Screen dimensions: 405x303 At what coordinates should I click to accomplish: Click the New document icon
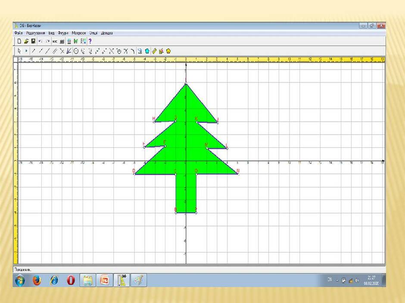[19, 41]
